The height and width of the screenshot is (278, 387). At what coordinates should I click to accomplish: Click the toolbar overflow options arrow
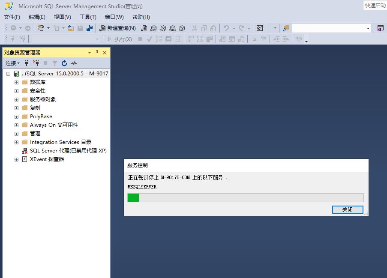306,40
